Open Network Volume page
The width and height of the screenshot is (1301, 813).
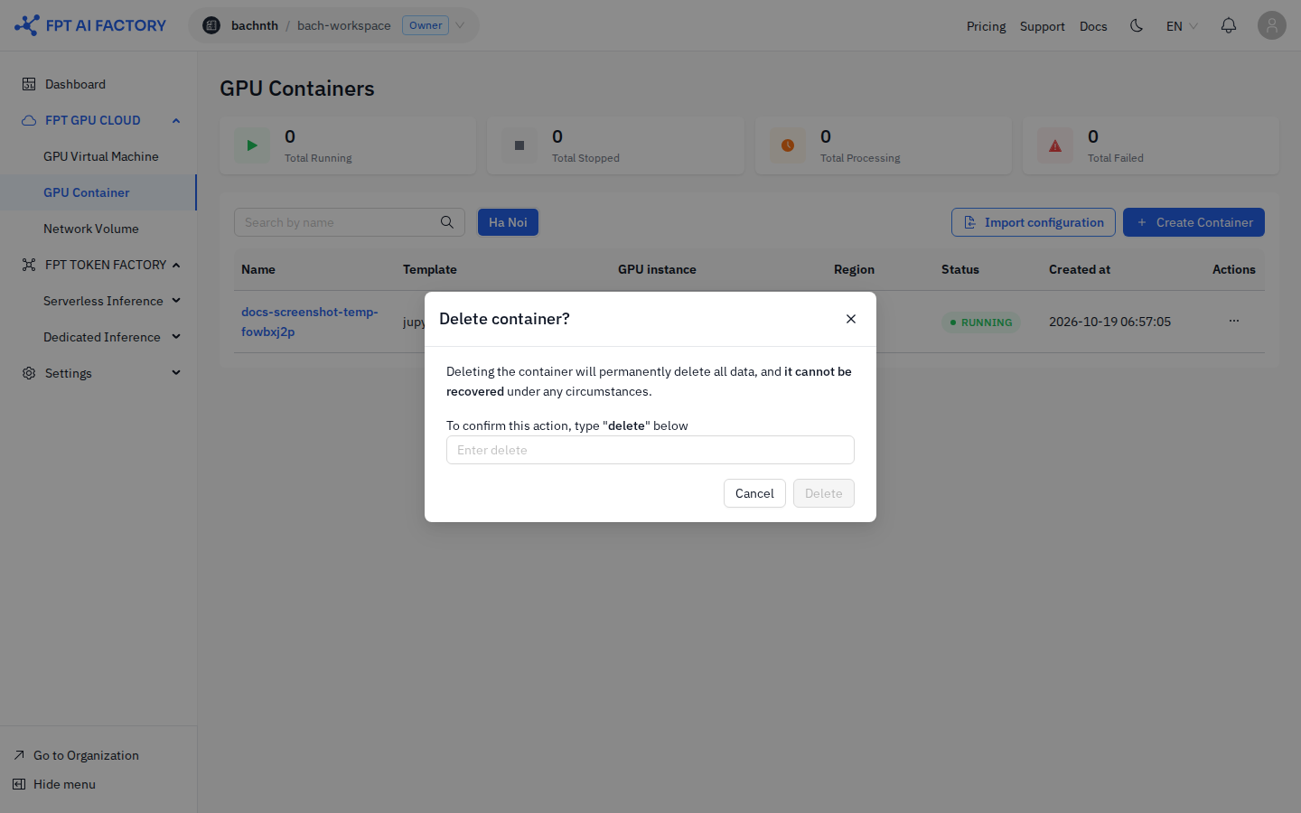click(x=91, y=229)
